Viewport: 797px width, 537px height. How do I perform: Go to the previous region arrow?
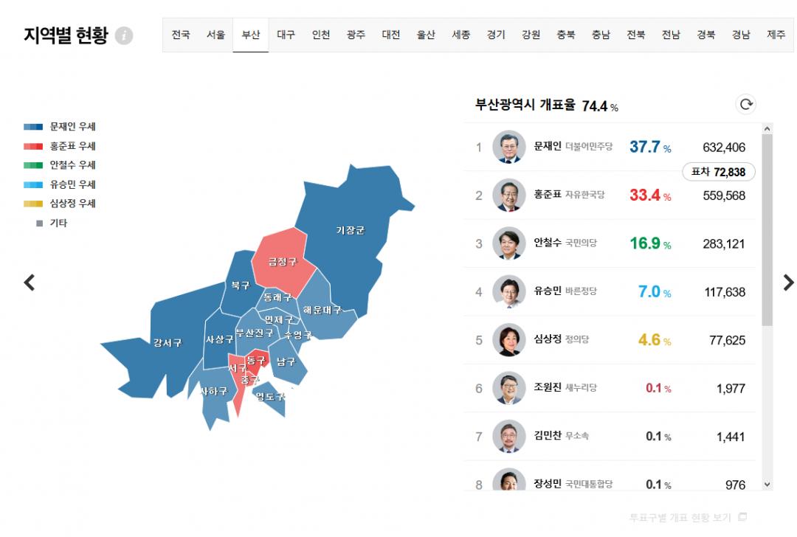(30, 283)
